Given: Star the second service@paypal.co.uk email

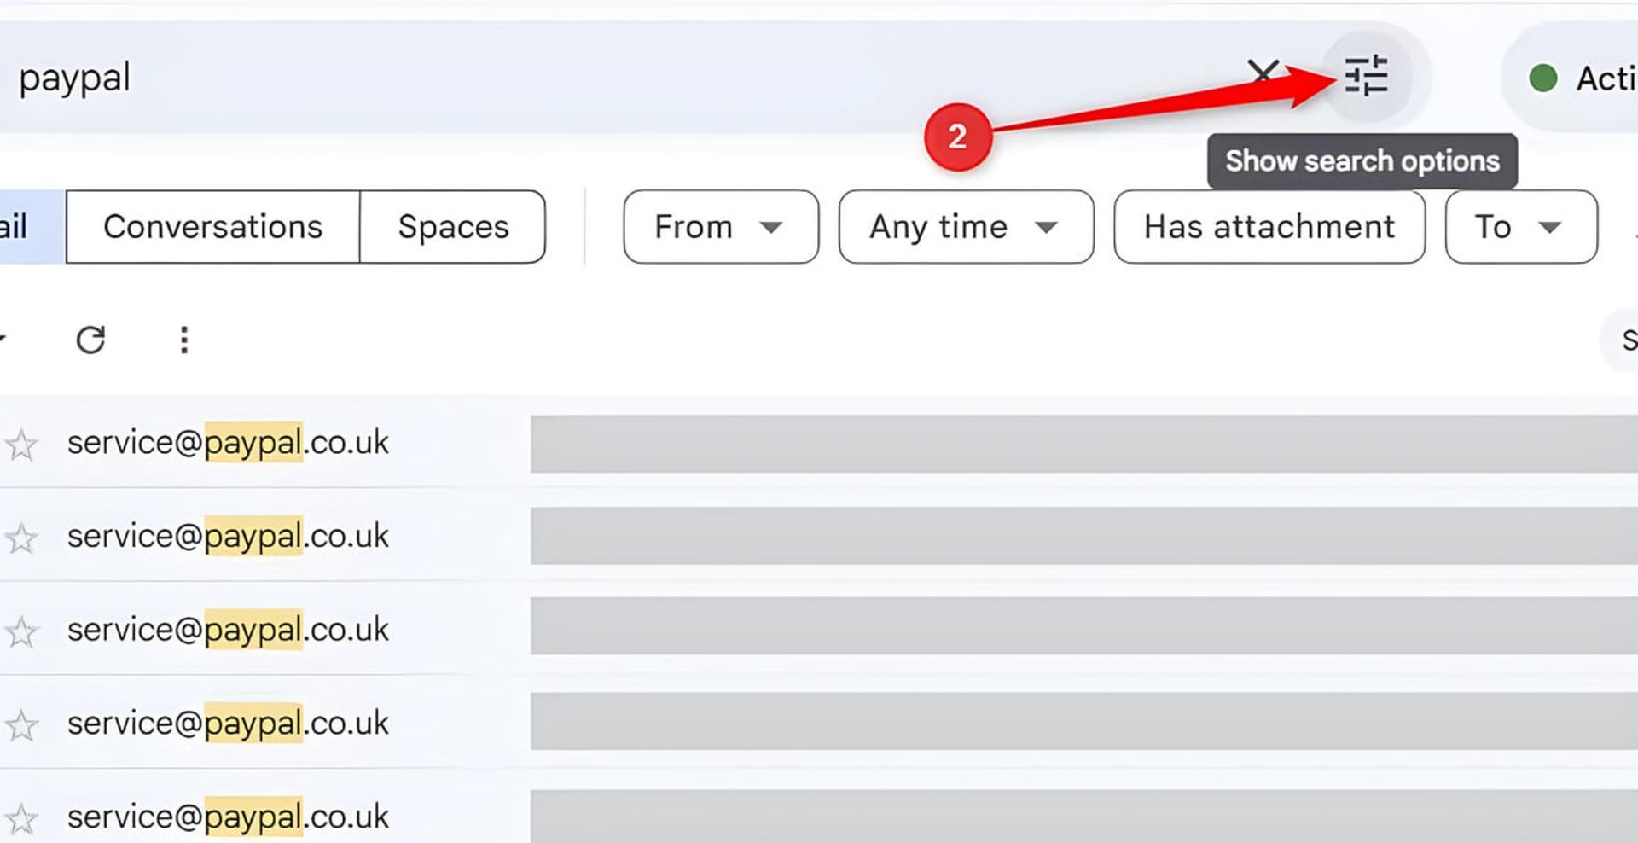Looking at the screenshot, I should 21,538.
